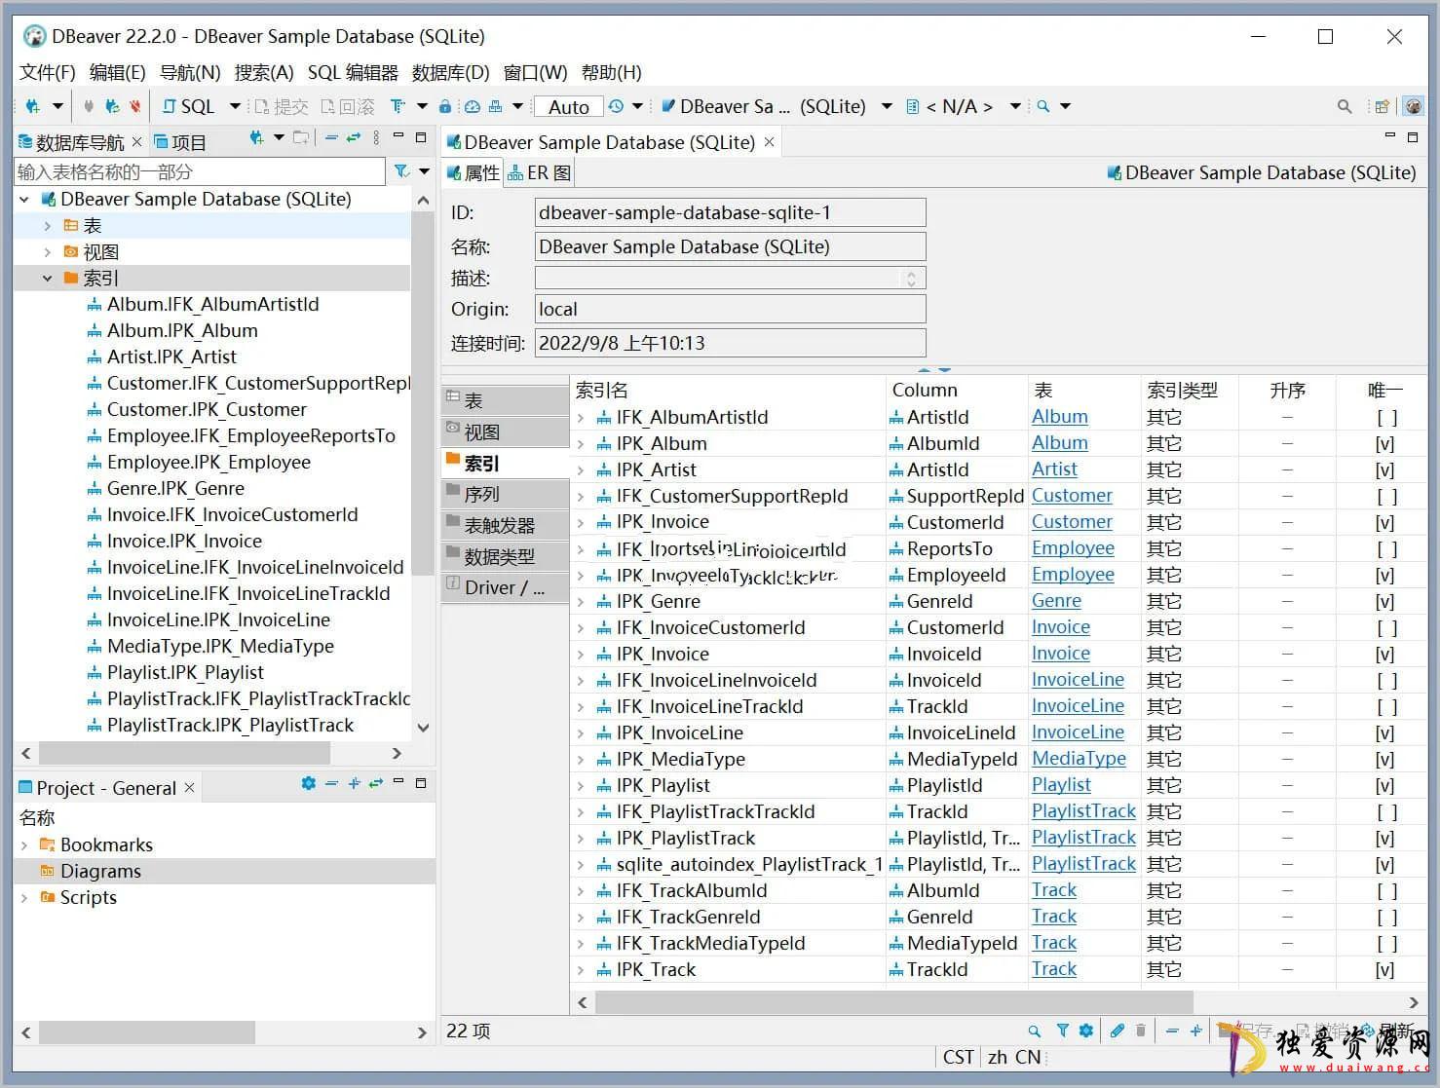Screen dimensions: 1440x1088
Task: Open Playlist table link
Action: click(1061, 785)
